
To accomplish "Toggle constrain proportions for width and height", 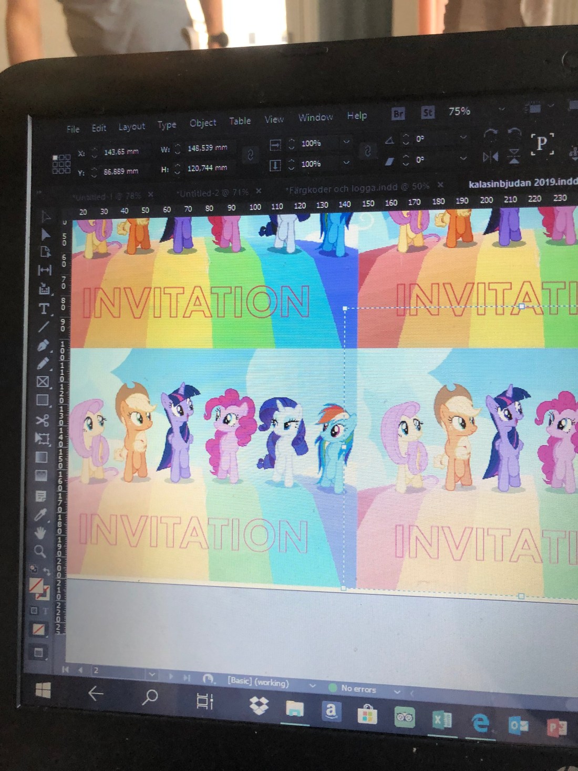I will pyautogui.click(x=250, y=155).
